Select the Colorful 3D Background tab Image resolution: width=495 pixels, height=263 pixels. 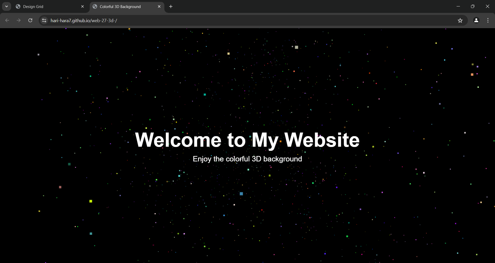(127, 7)
